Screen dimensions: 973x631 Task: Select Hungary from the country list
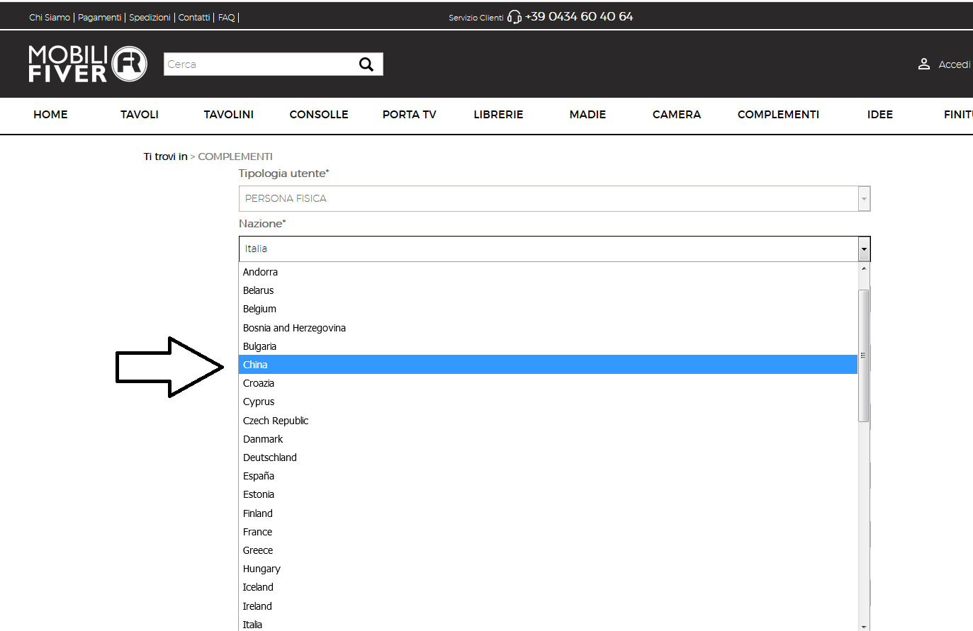point(549,569)
